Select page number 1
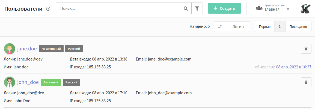The height and width of the screenshot is (109, 315). point(280,27)
